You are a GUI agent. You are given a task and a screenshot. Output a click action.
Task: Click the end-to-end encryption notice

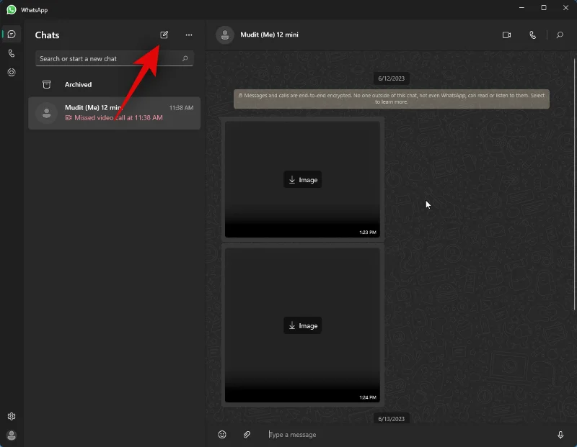tap(392, 99)
